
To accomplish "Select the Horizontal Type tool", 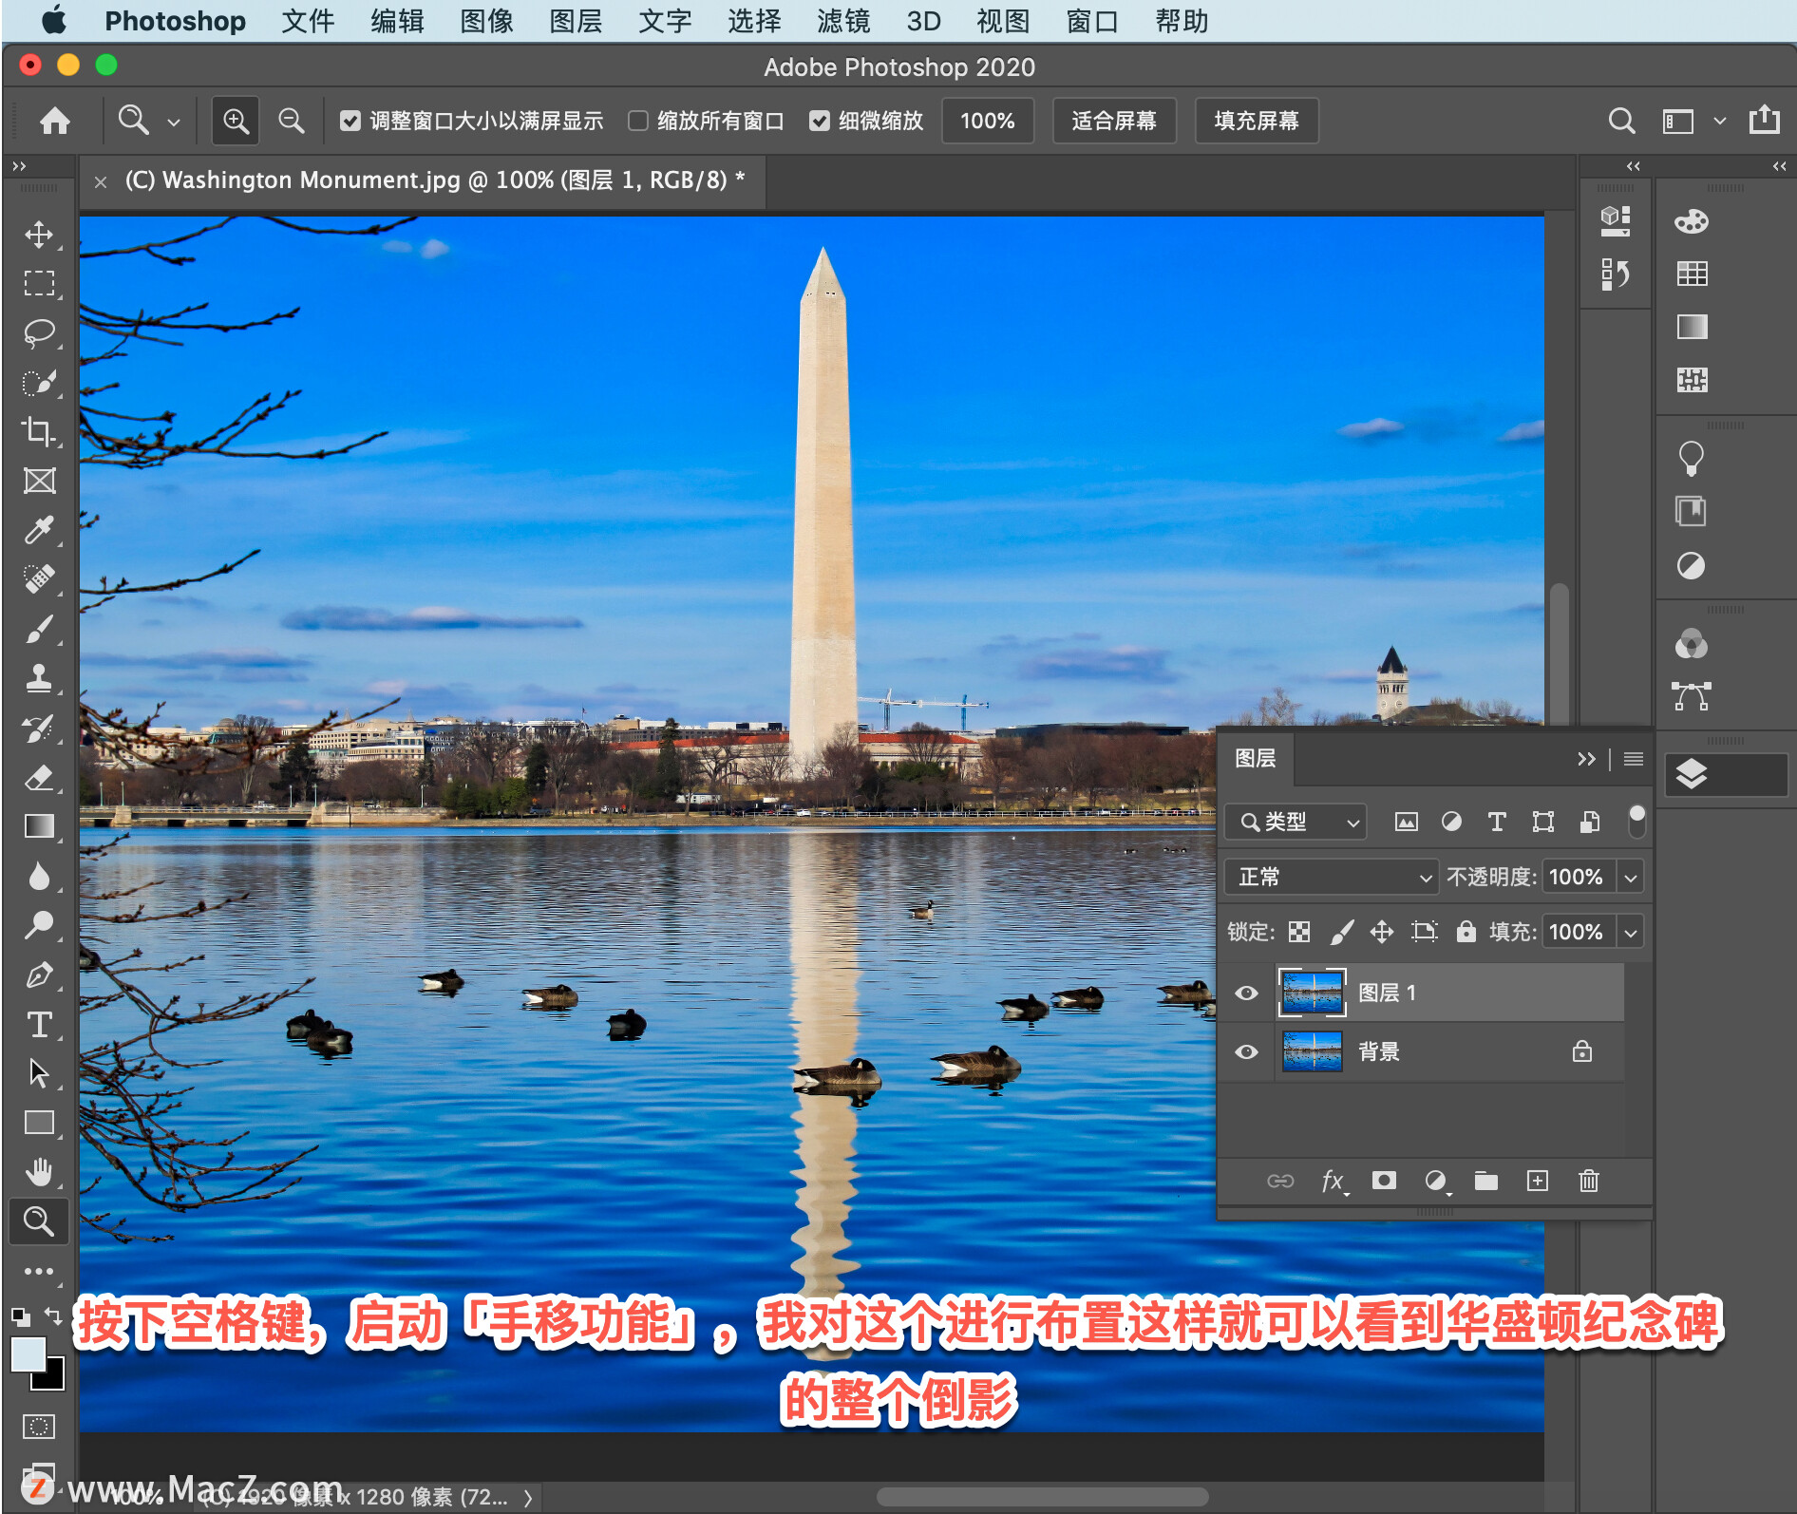I will 39,1024.
